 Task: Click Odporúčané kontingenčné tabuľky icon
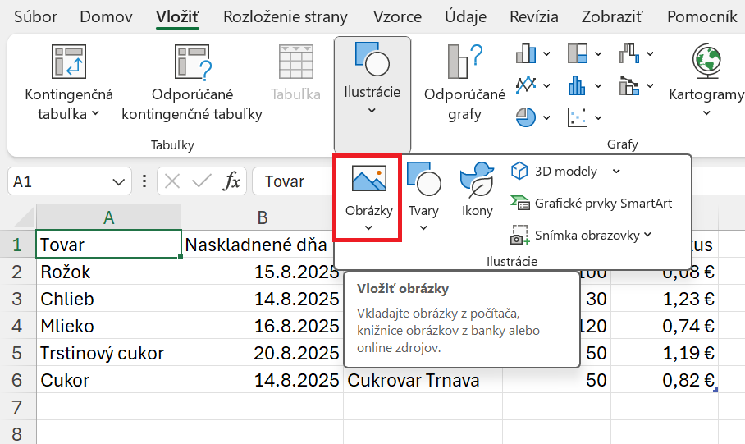(192, 62)
